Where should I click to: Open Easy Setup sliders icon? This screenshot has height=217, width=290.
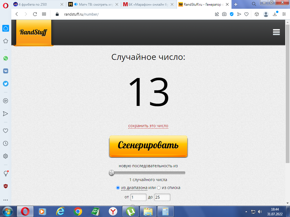[x=284, y=14]
